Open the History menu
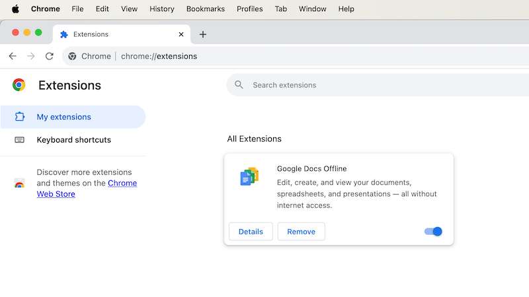The height and width of the screenshot is (297, 529). point(162,9)
